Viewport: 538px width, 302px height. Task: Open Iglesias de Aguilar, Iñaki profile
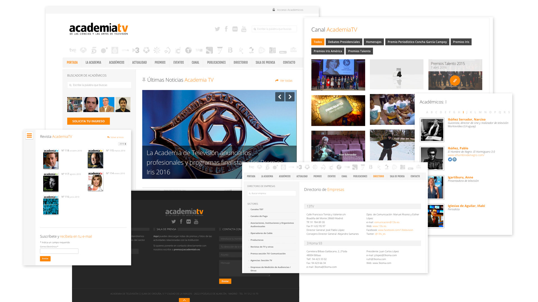click(x=466, y=206)
